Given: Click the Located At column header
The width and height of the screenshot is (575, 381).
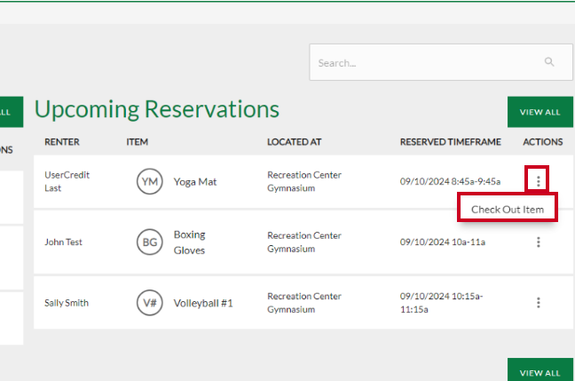Looking at the screenshot, I should 294,142.
